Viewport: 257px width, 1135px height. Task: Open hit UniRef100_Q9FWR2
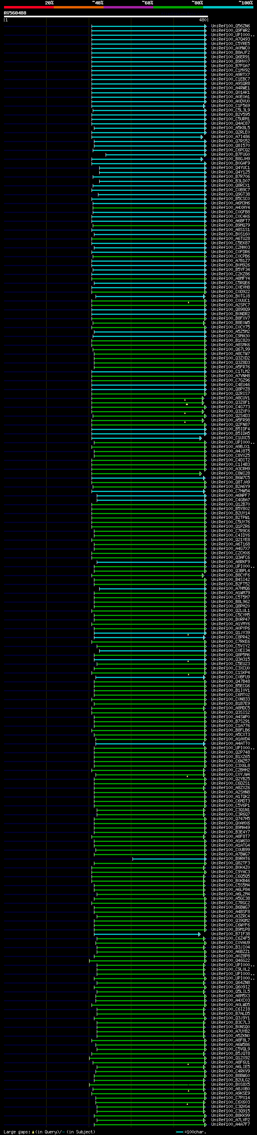pyautogui.click(x=230, y=31)
